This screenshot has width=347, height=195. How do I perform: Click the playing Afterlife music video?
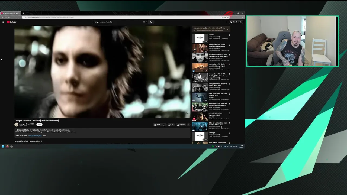click(x=102, y=72)
